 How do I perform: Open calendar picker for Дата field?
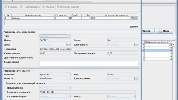pyautogui.click(x=68, y=44)
